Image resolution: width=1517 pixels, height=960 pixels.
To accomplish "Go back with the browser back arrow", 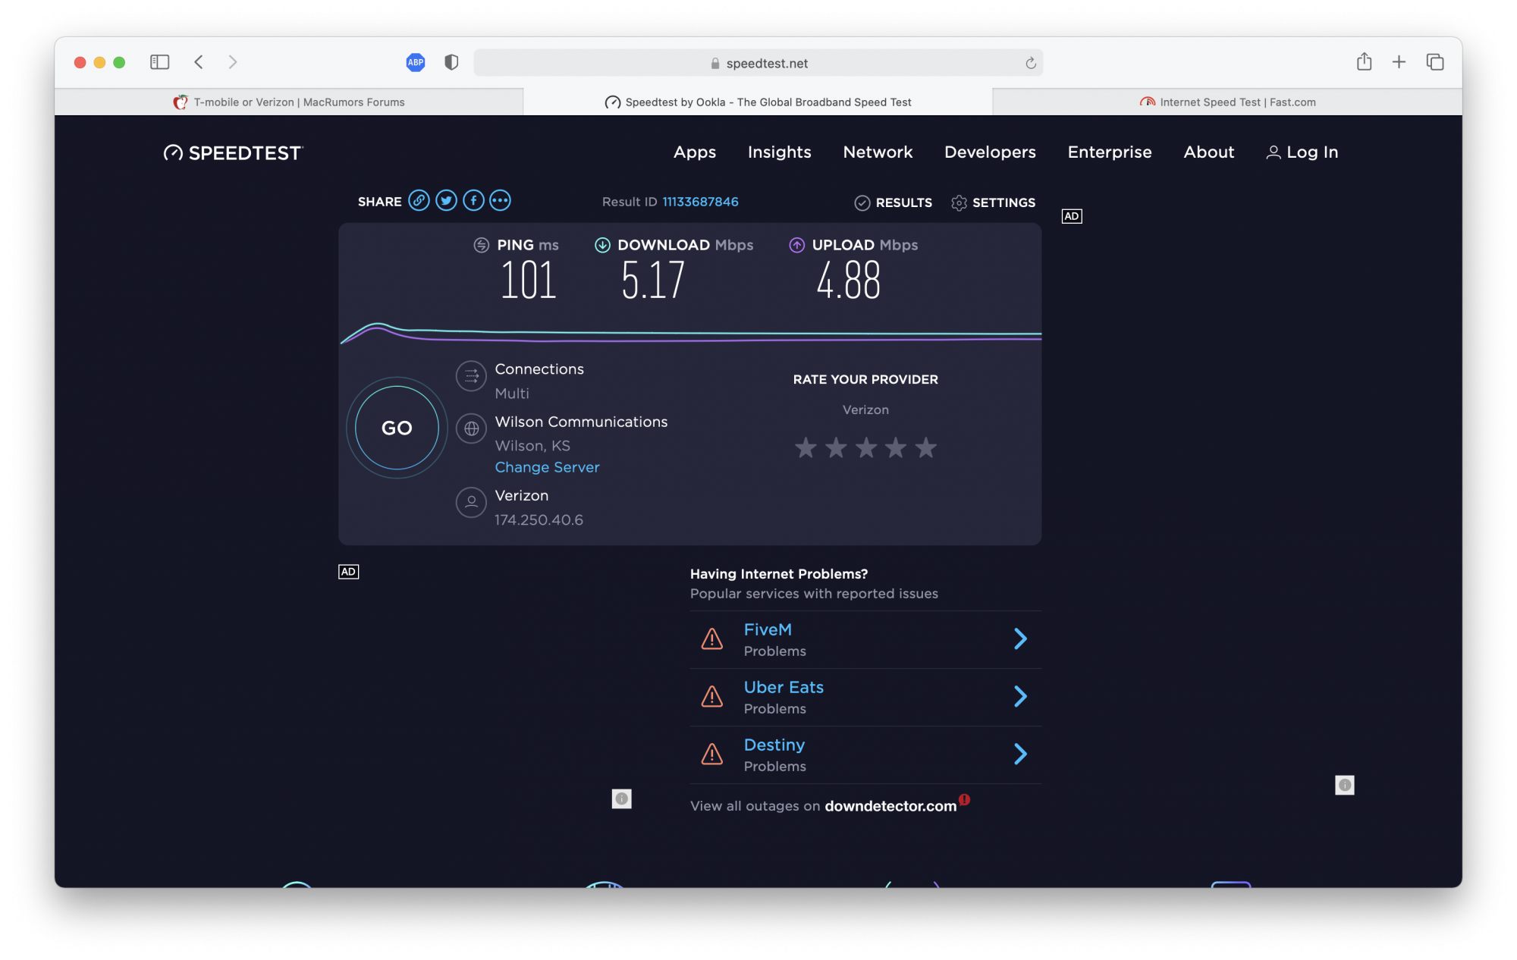I will click(199, 62).
